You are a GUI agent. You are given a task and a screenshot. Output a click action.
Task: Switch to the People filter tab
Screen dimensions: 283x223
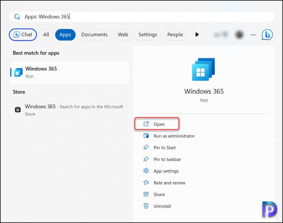[x=175, y=35]
